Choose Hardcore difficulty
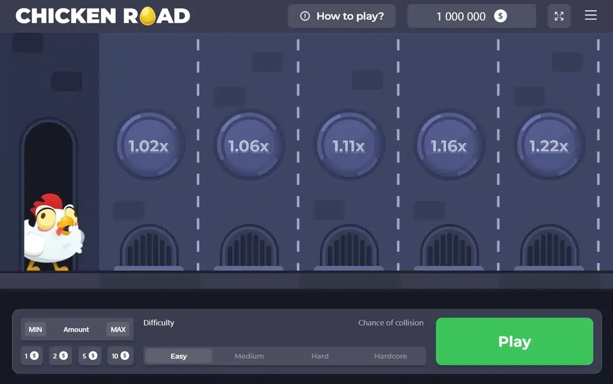Screen dimensions: 613x384 (x=390, y=356)
